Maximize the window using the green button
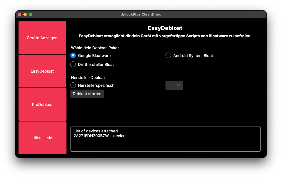The width and height of the screenshot is (282, 178). tap(31, 14)
